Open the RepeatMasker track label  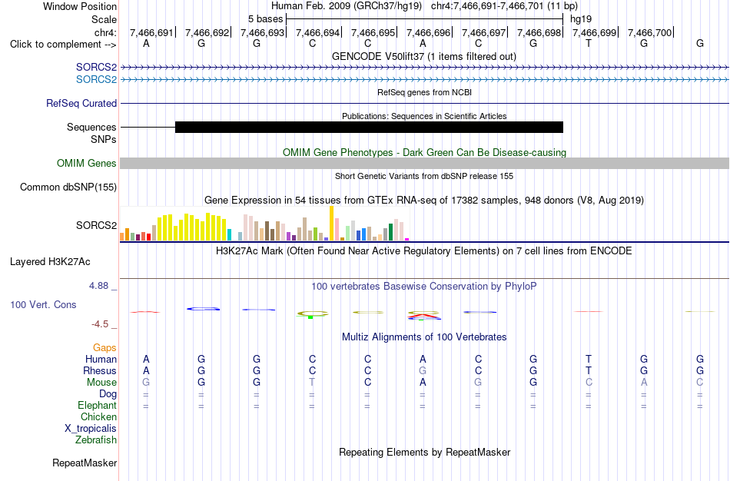tap(85, 463)
